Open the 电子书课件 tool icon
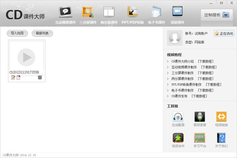 pyautogui.click(x=156, y=11)
